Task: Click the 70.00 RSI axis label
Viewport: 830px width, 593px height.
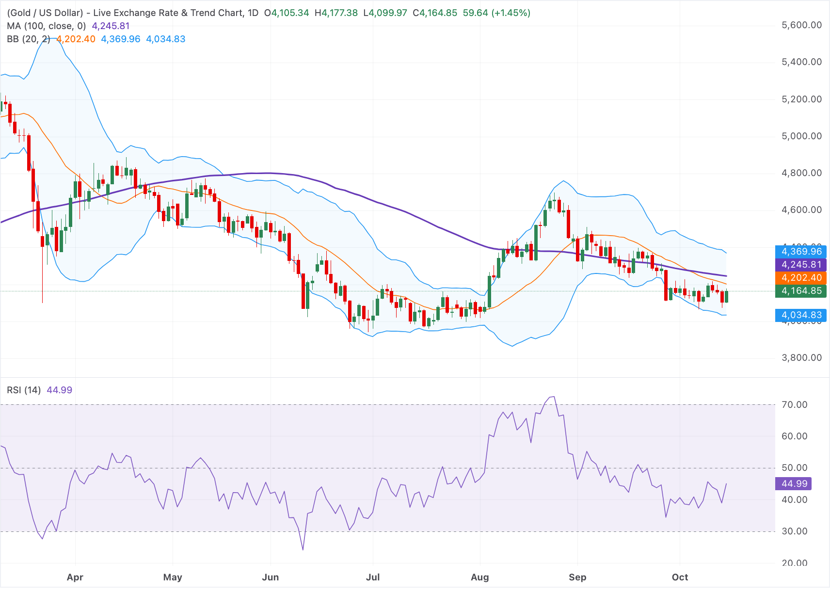Action: (x=795, y=404)
